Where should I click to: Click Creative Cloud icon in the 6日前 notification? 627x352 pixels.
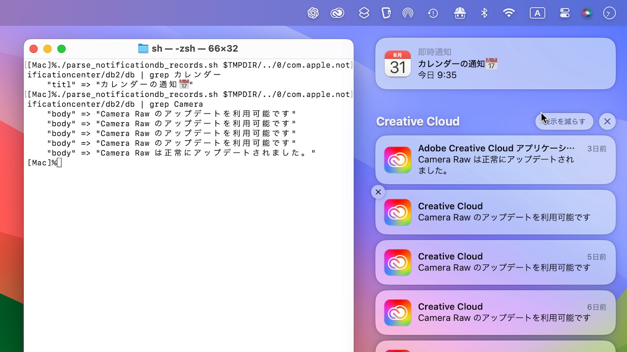(398, 313)
